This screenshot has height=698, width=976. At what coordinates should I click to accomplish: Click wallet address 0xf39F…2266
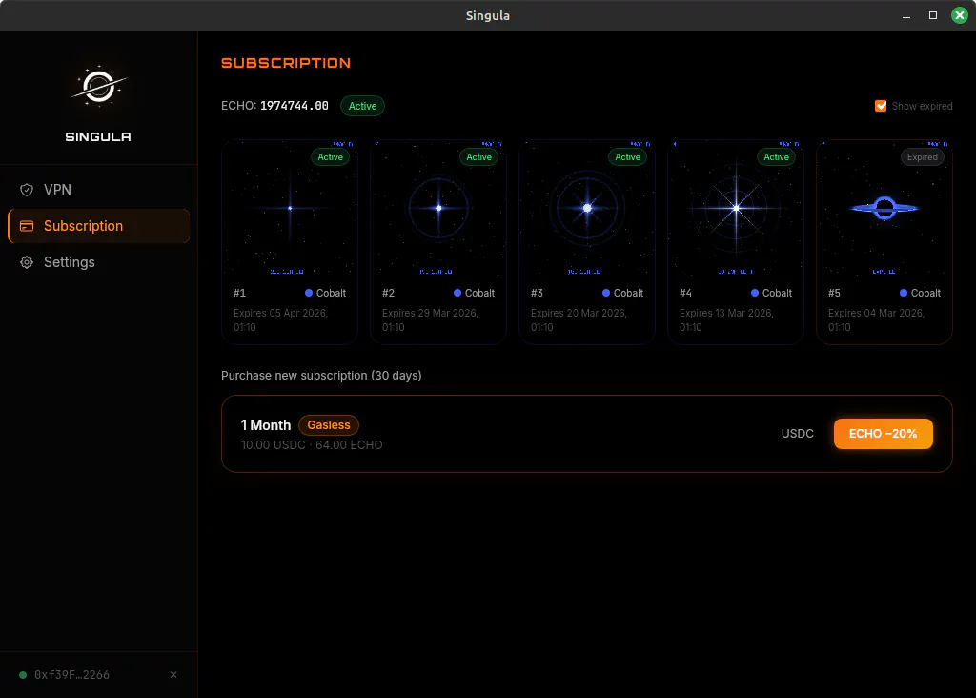(x=72, y=675)
